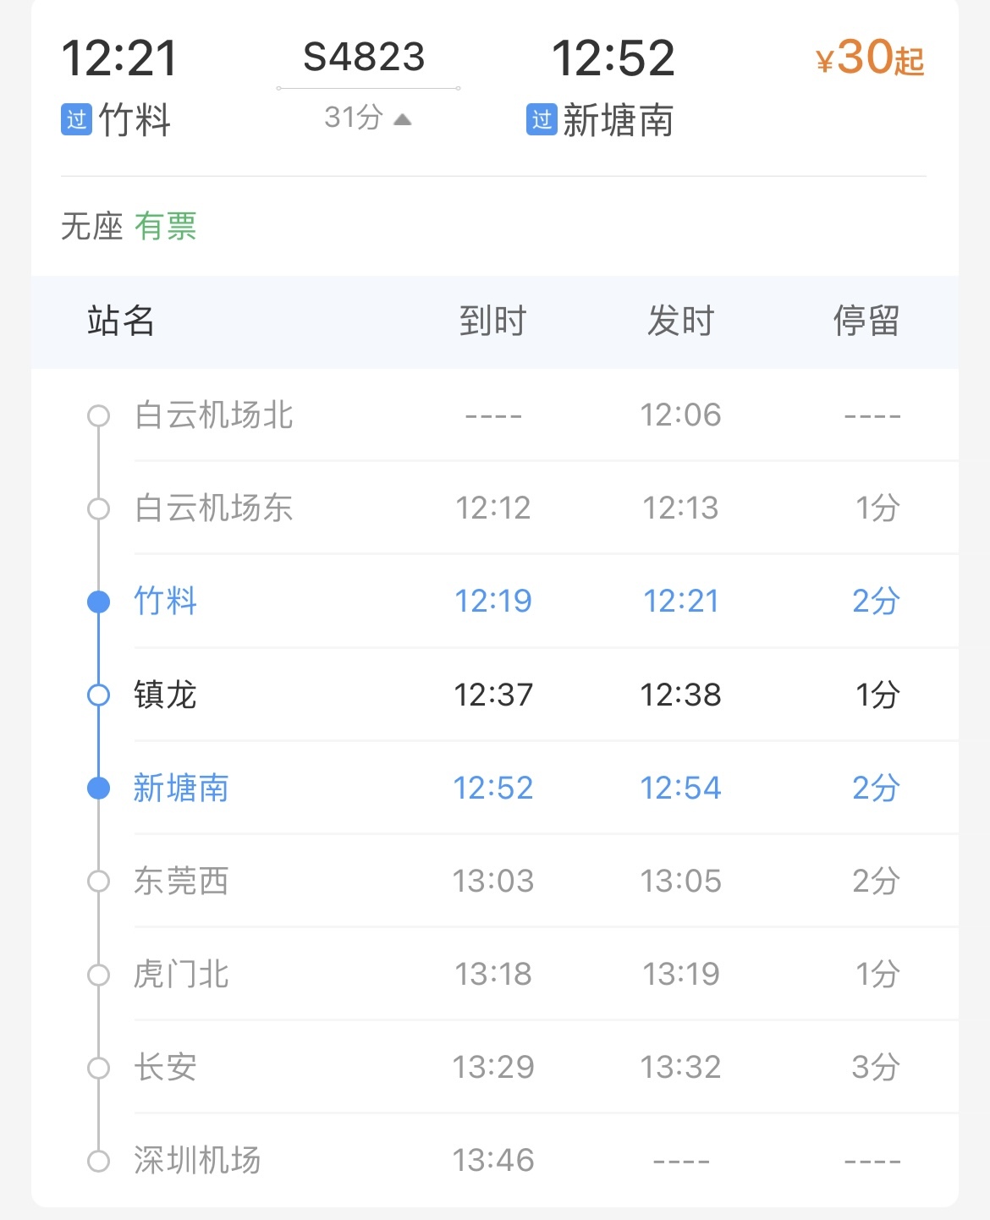The height and width of the screenshot is (1220, 990).
Task: Tap the 过 badge beside 新塘南
Action: tap(542, 119)
